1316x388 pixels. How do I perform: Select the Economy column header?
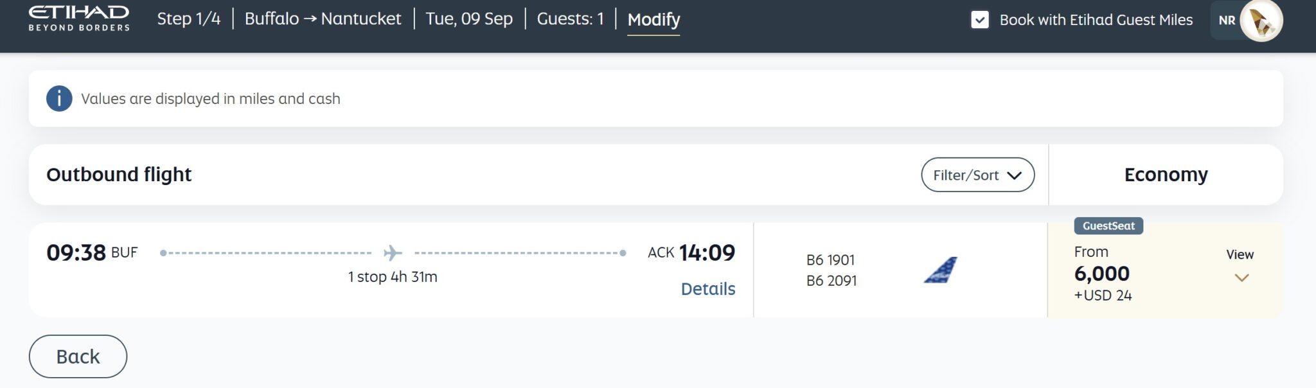tap(1166, 175)
